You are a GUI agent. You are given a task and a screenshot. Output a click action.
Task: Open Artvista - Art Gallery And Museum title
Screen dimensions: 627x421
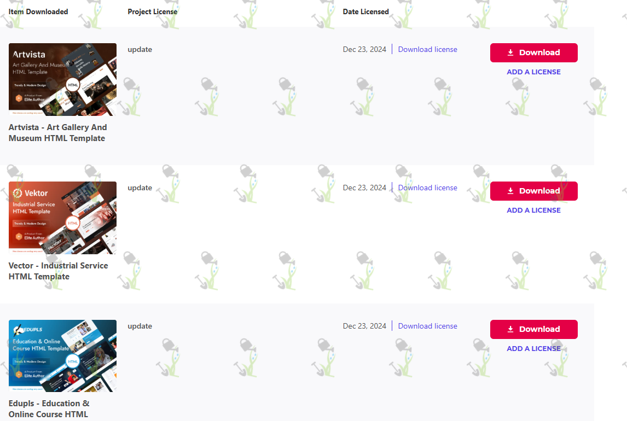58,133
